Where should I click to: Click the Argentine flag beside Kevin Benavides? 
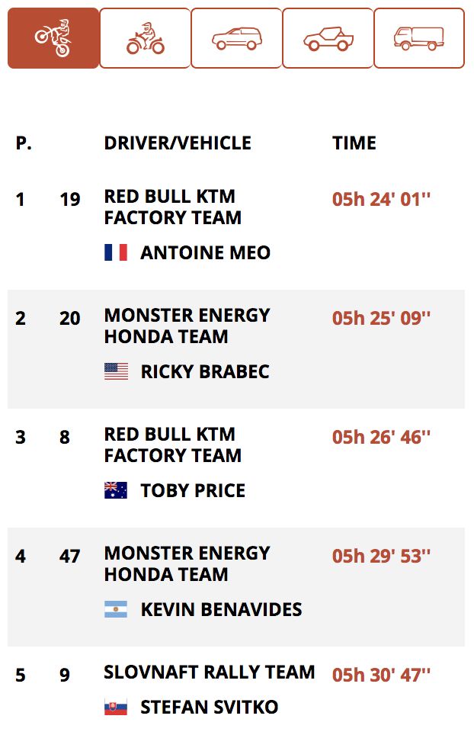click(x=116, y=609)
